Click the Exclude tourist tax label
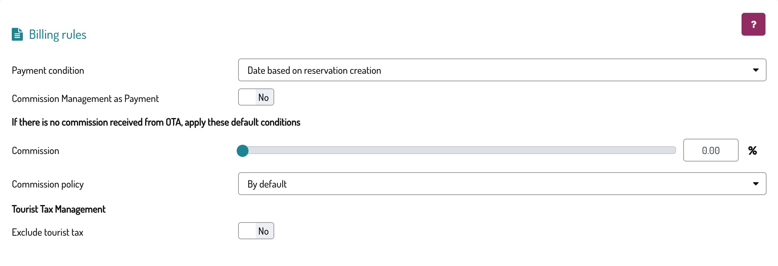This screenshot has height=266, width=778. click(47, 232)
